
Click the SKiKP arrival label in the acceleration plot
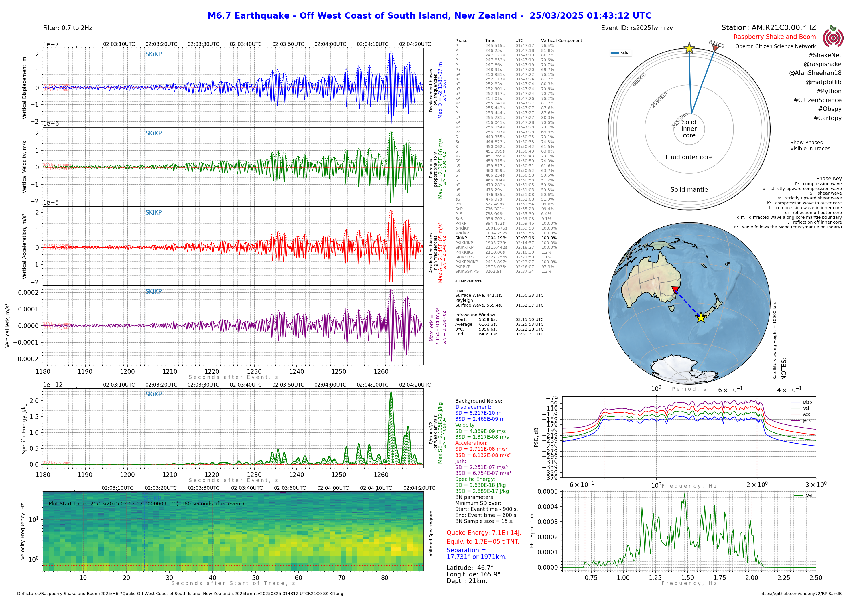pos(153,212)
